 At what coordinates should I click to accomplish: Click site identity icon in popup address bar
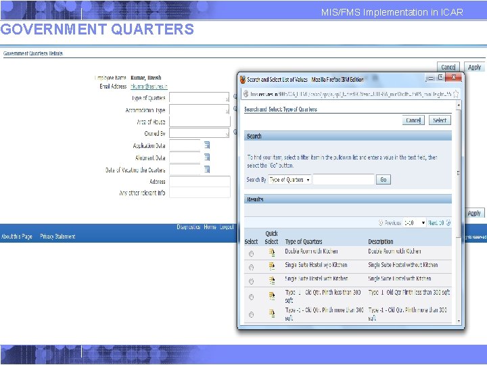pos(246,94)
